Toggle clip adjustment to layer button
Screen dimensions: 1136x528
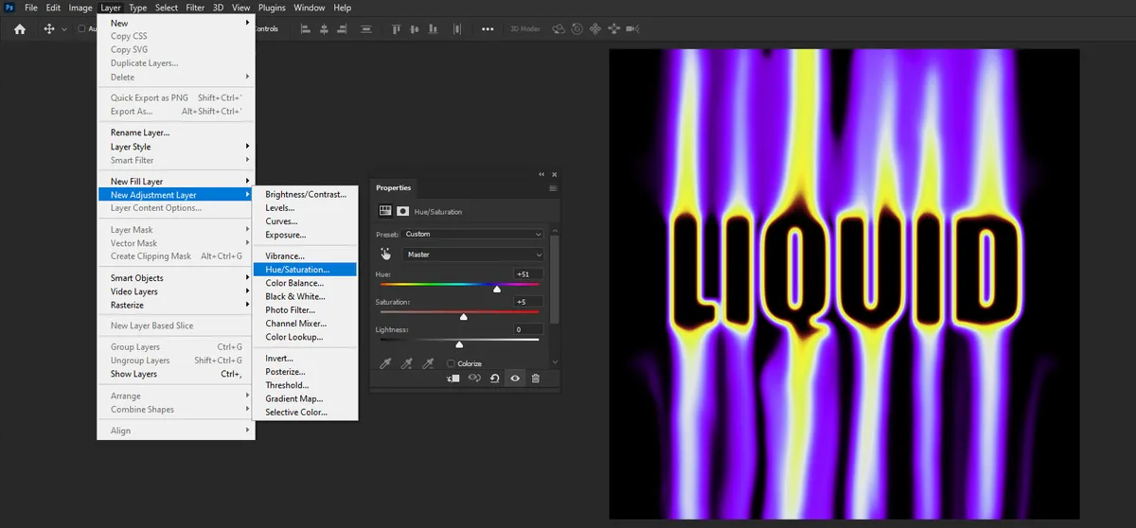click(x=453, y=378)
